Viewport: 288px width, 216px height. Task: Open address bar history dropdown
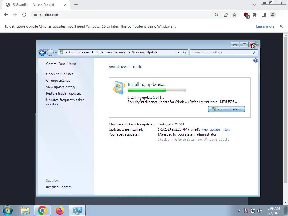(178, 53)
